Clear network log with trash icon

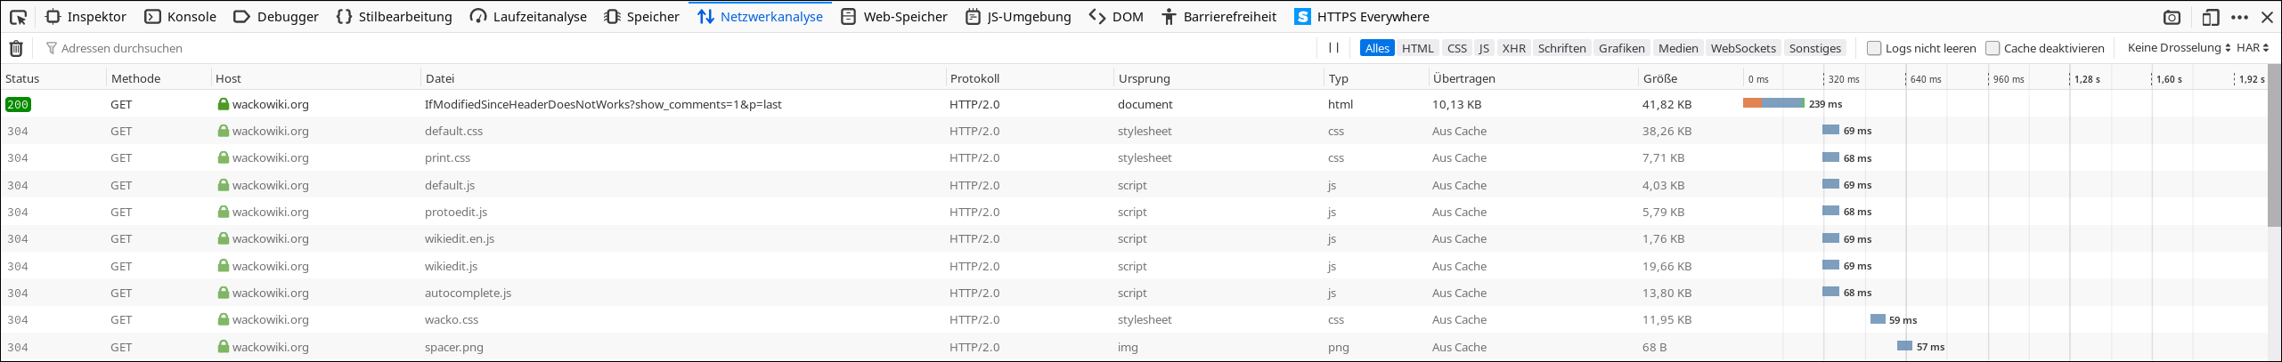(16, 49)
